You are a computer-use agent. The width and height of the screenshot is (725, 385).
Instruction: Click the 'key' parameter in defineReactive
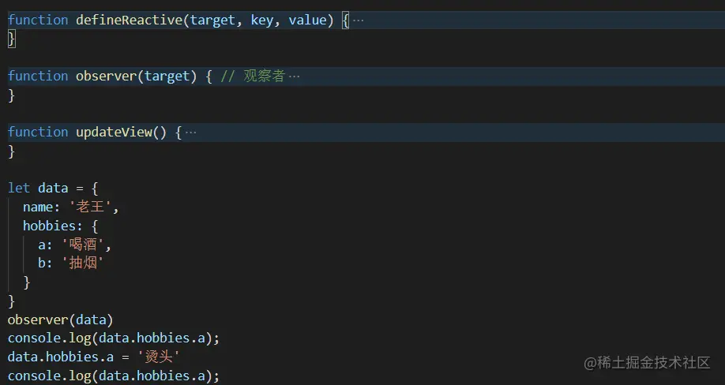coord(261,21)
